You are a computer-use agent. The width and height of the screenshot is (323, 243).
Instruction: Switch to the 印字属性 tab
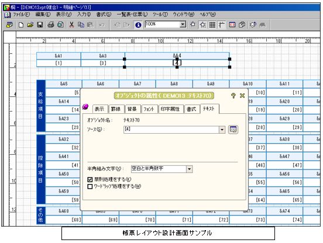coord(170,109)
